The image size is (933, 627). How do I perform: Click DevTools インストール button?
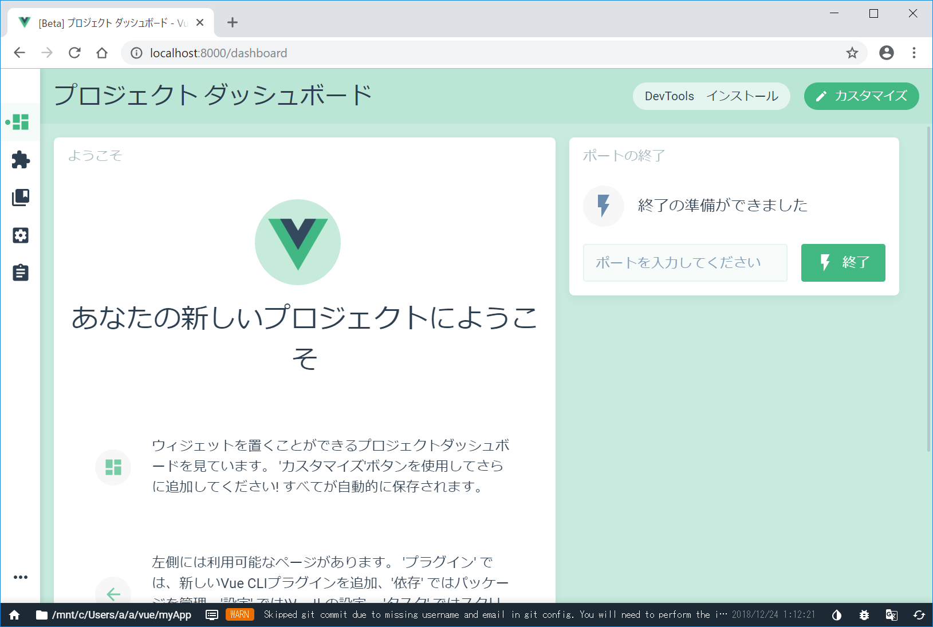711,96
